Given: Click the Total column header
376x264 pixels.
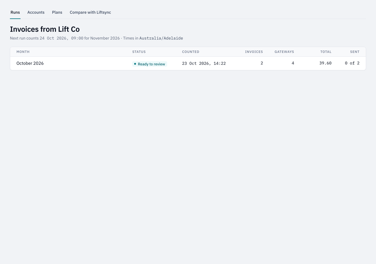Looking at the screenshot, I should [326, 52].
